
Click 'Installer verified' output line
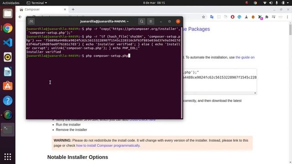pyautogui.click(x=44, y=52)
